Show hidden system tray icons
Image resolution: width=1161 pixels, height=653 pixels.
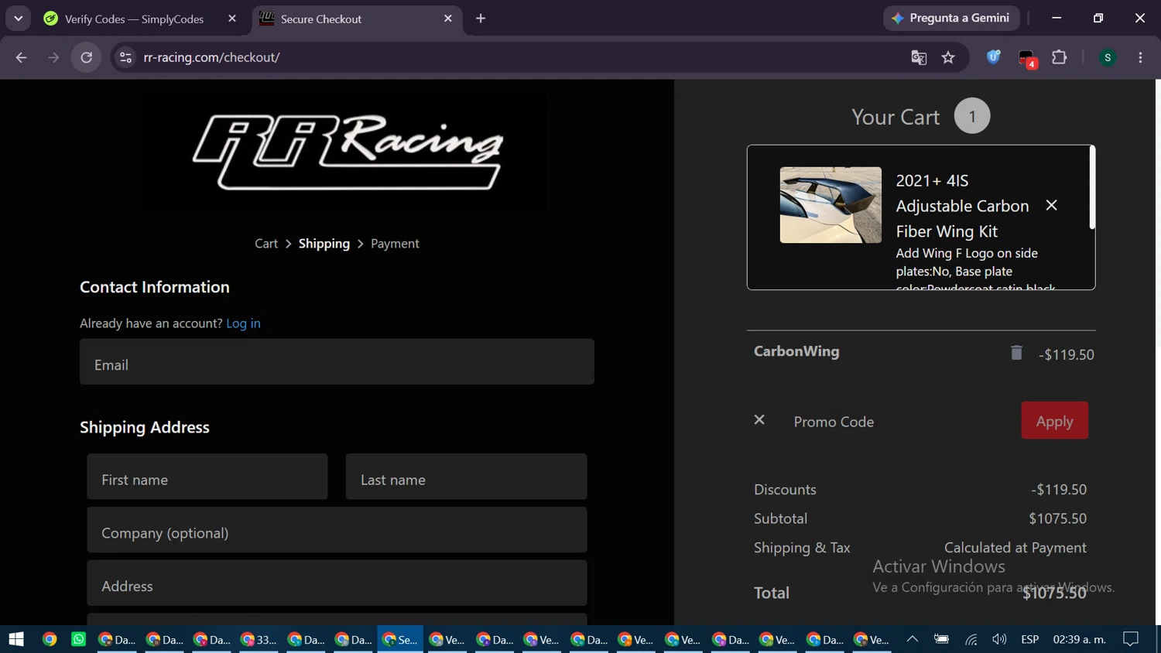point(913,639)
